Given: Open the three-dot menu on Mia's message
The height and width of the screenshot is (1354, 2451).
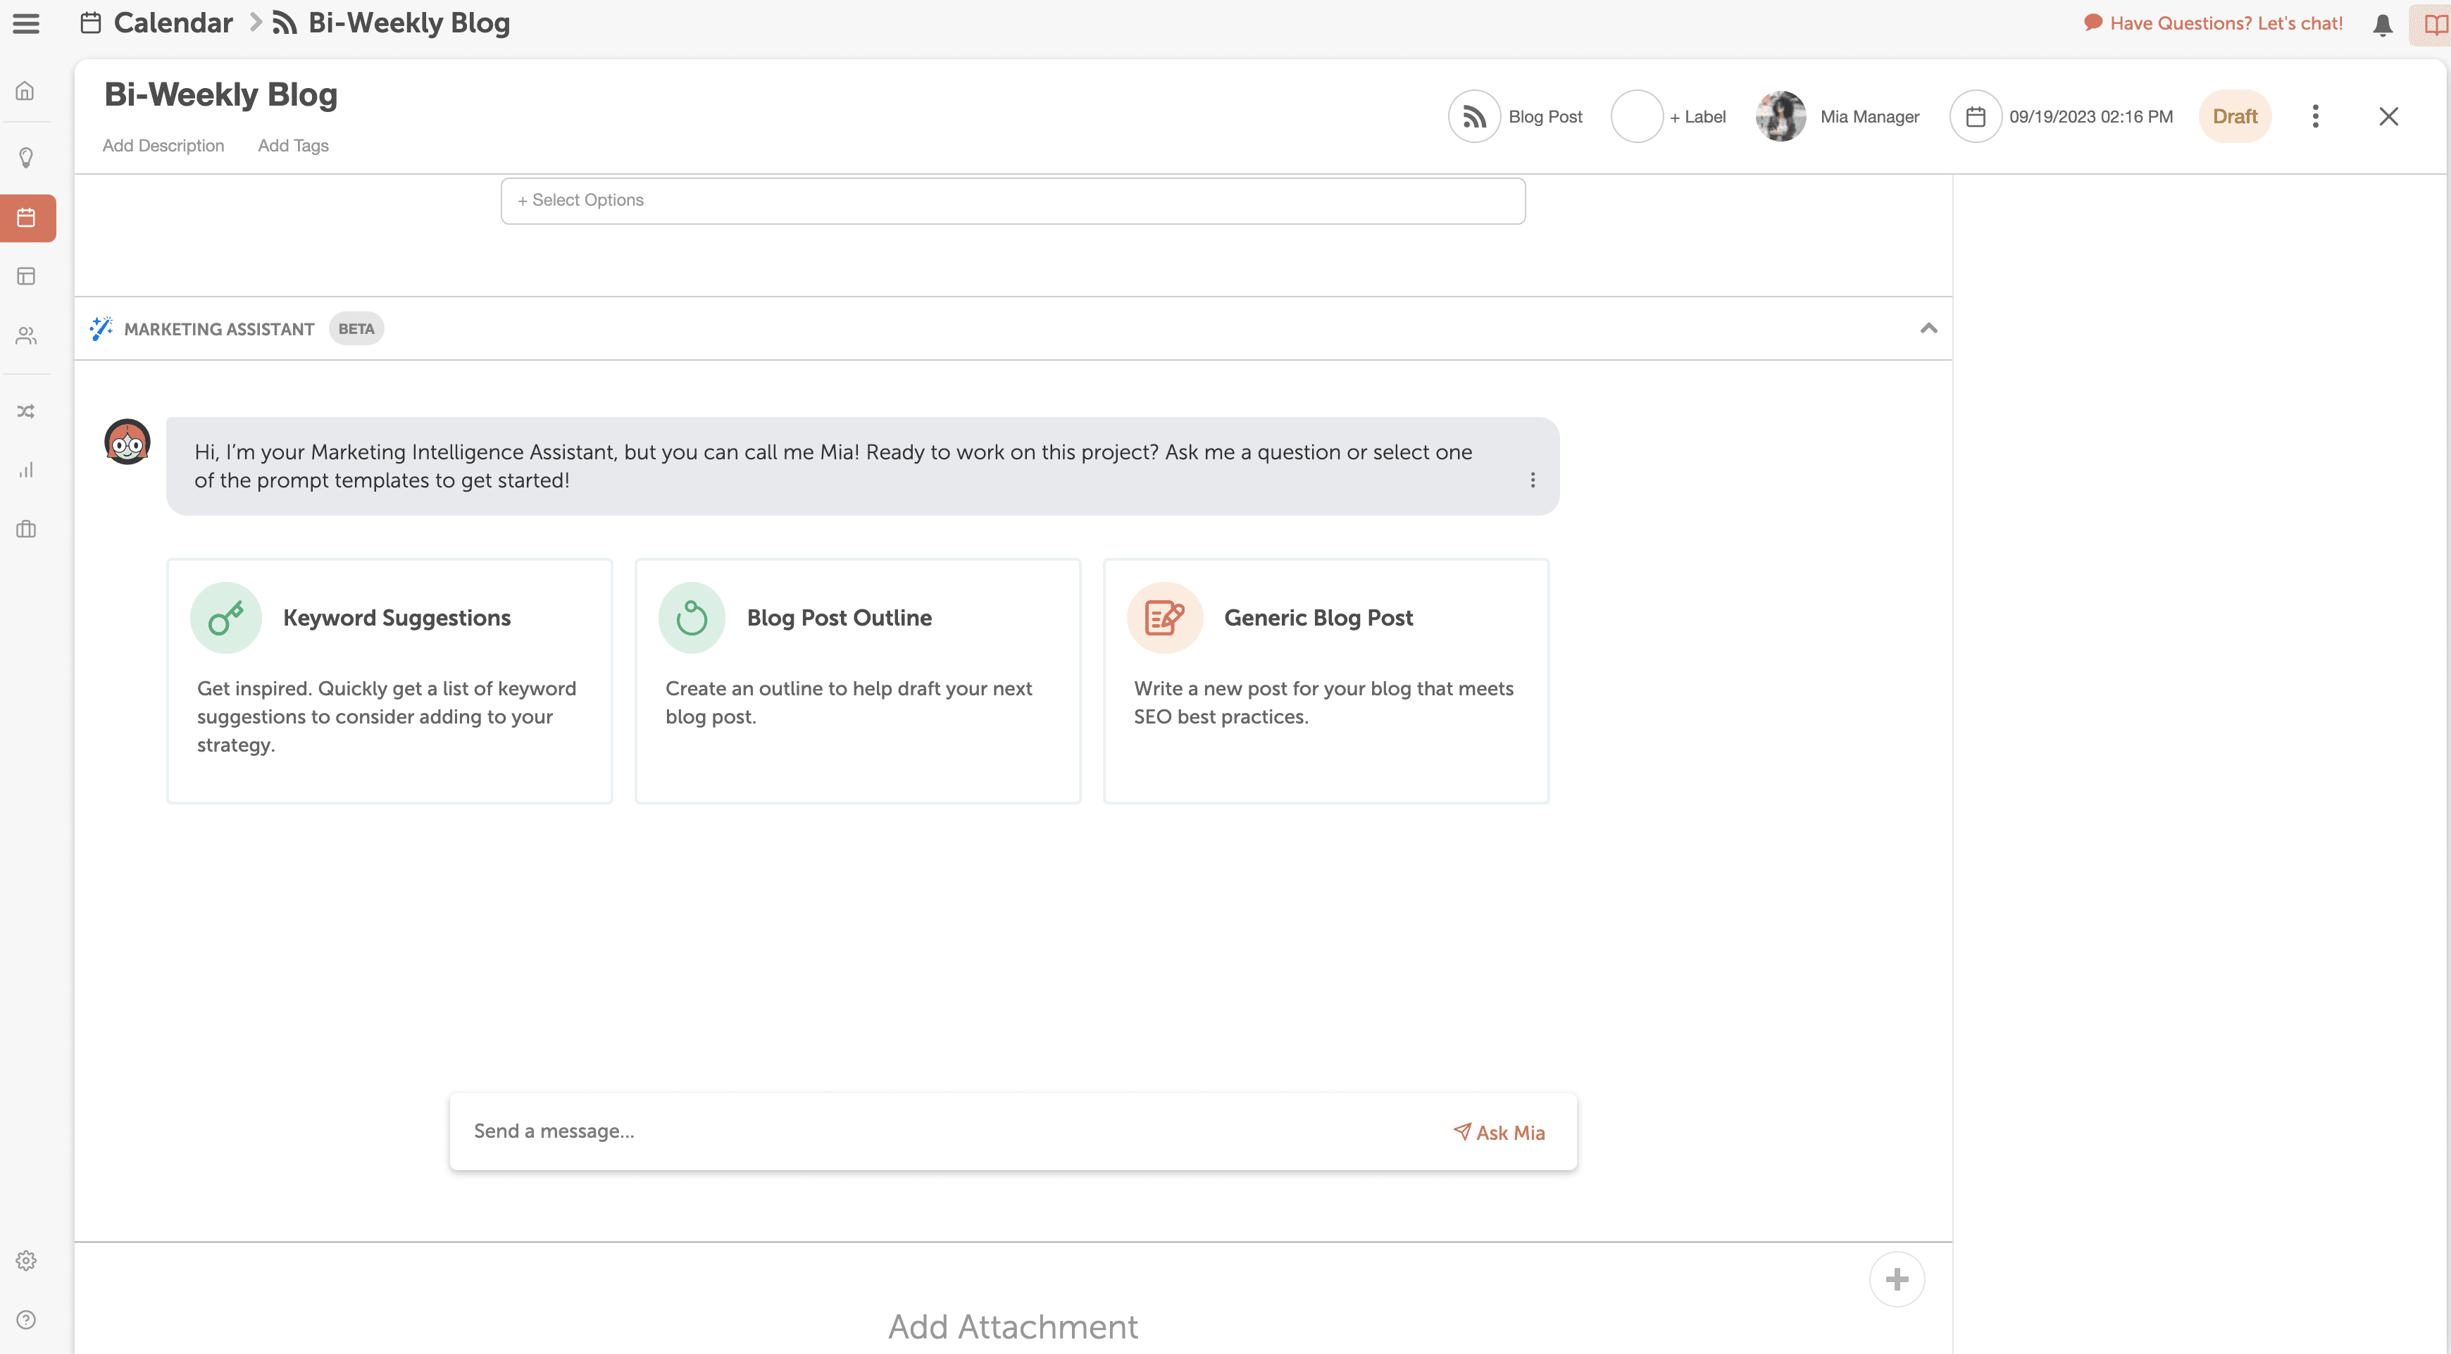Looking at the screenshot, I should point(1533,480).
